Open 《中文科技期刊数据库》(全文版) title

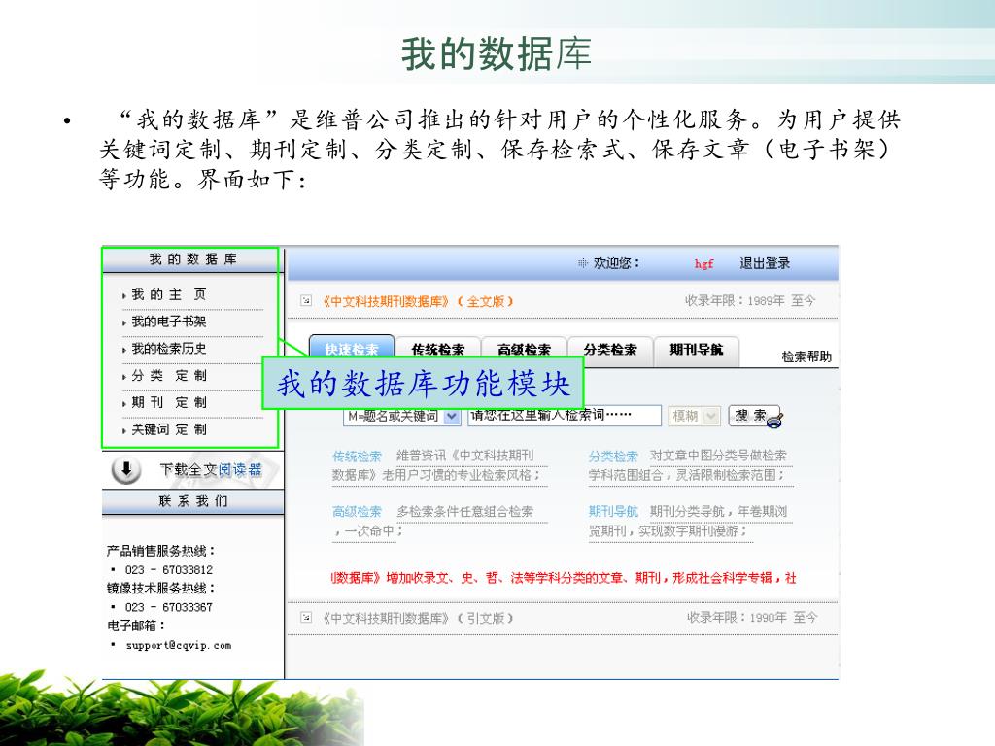click(417, 301)
